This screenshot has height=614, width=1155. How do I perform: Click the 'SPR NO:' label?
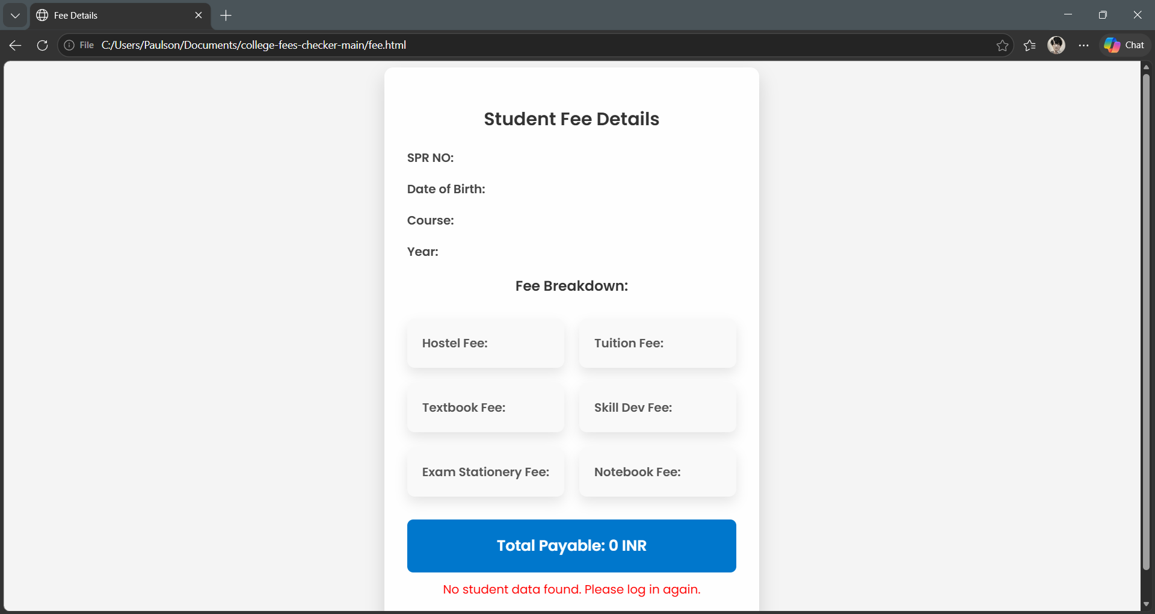coord(430,158)
